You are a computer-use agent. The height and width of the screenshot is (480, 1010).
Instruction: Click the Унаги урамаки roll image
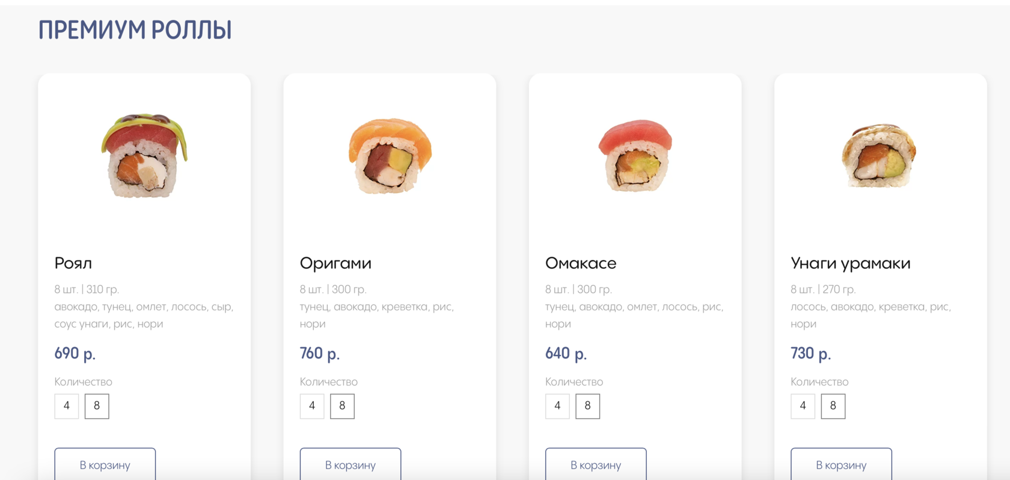click(x=880, y=156)
